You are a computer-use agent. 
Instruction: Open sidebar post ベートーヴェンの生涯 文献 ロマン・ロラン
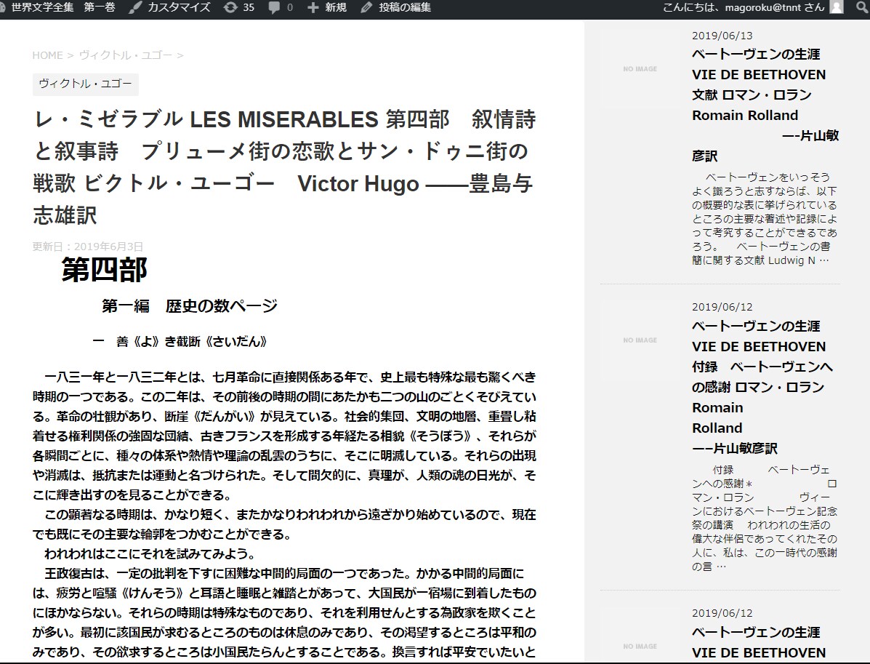click(765, 105)
